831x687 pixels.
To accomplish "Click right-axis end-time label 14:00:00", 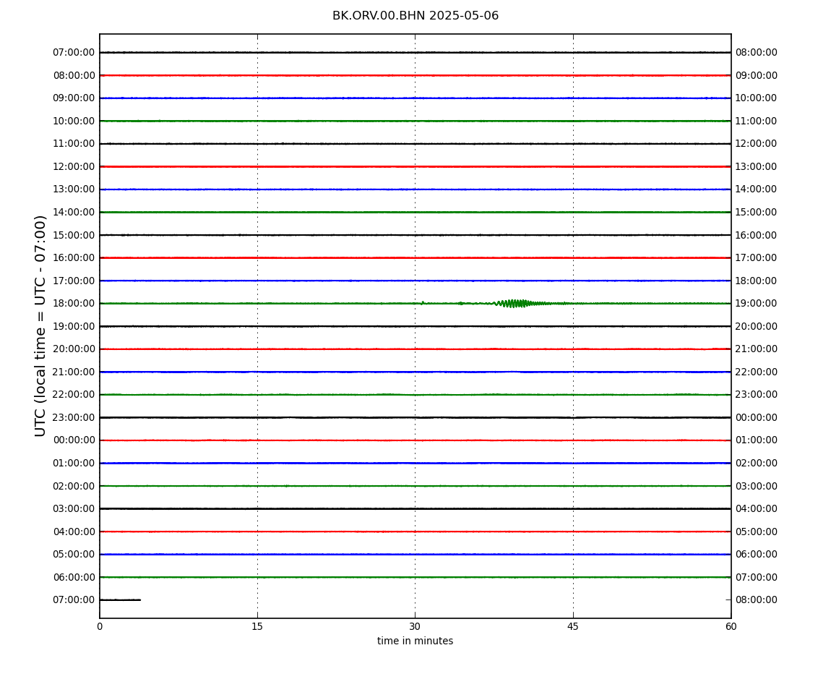I will click(757, 189).
